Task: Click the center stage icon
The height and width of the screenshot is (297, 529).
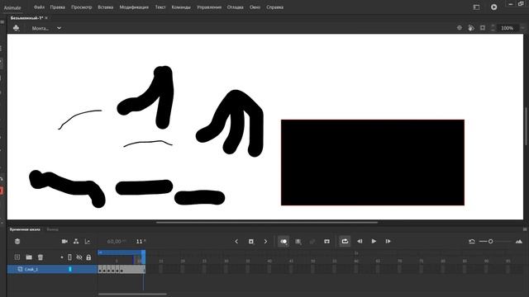Action: [460, 28]
